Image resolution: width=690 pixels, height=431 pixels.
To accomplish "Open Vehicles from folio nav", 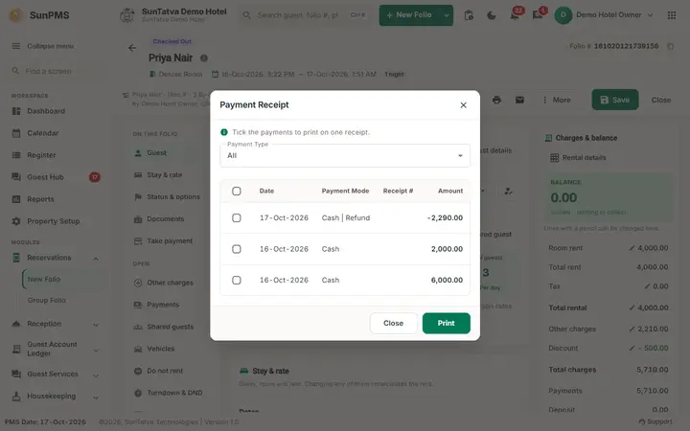I will tap(161, 349).
